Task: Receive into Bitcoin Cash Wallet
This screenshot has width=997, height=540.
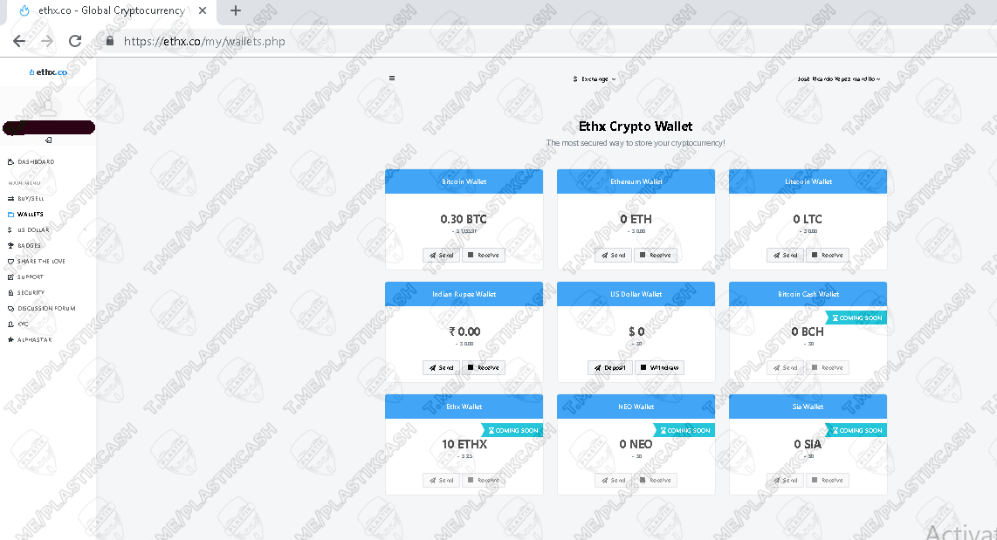Action: point(828,367)
